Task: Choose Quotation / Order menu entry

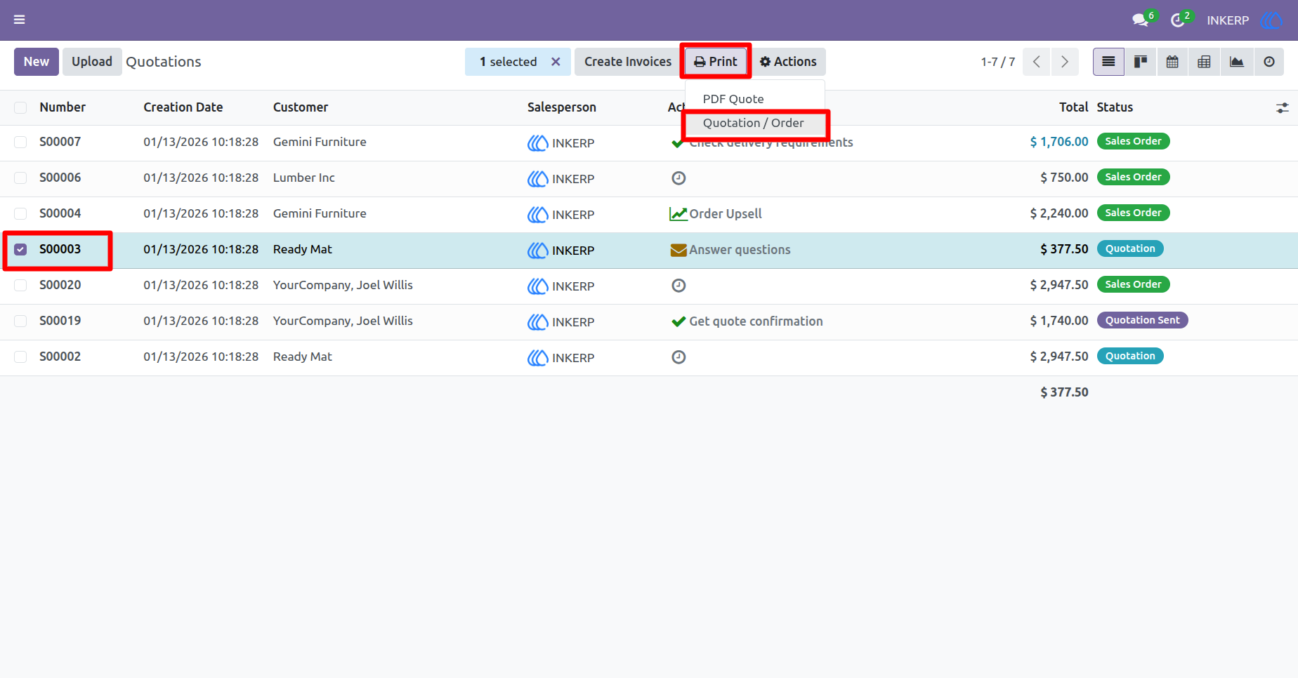Action: coord(755,123)
